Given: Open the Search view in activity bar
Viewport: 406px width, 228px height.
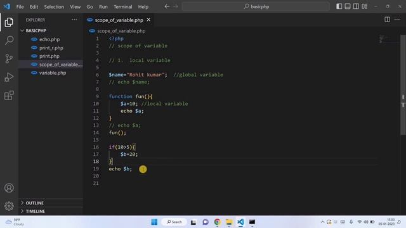Looking at the screenshot, I should click(9, 41).
